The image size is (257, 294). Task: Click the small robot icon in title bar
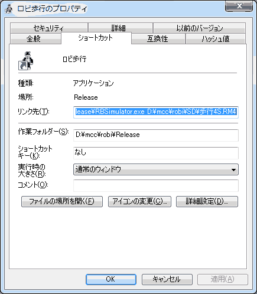[x=9, y=9]
